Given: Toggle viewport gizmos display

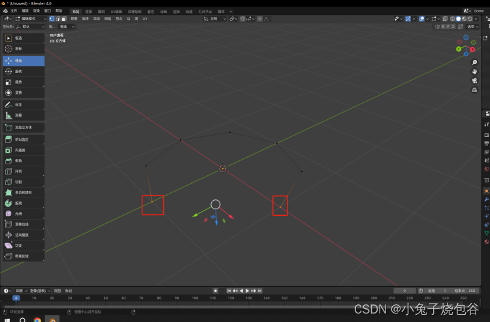Looking at the screenshot, I should coord(408,19).
